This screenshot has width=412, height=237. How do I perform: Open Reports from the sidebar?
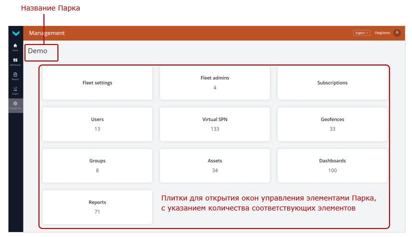click(15, 76)
